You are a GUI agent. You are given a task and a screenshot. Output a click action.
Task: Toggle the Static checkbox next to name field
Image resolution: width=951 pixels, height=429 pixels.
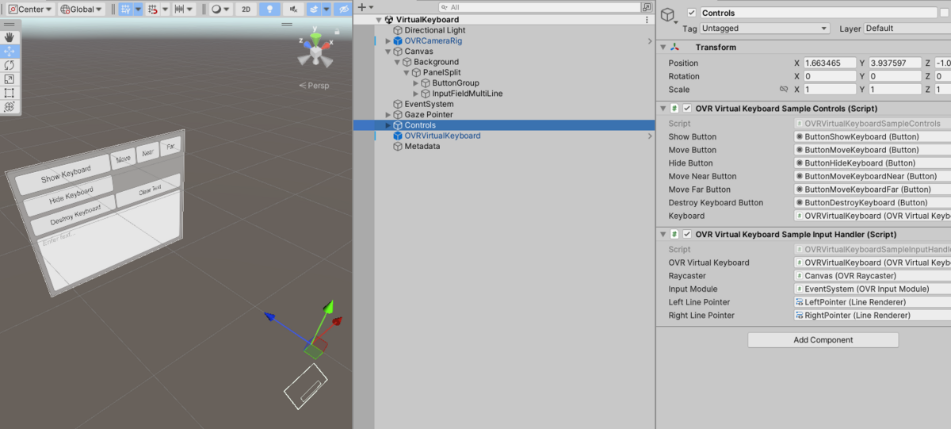(x=945, y=13)
